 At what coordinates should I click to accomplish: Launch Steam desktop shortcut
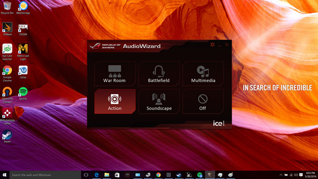point(7,137)
